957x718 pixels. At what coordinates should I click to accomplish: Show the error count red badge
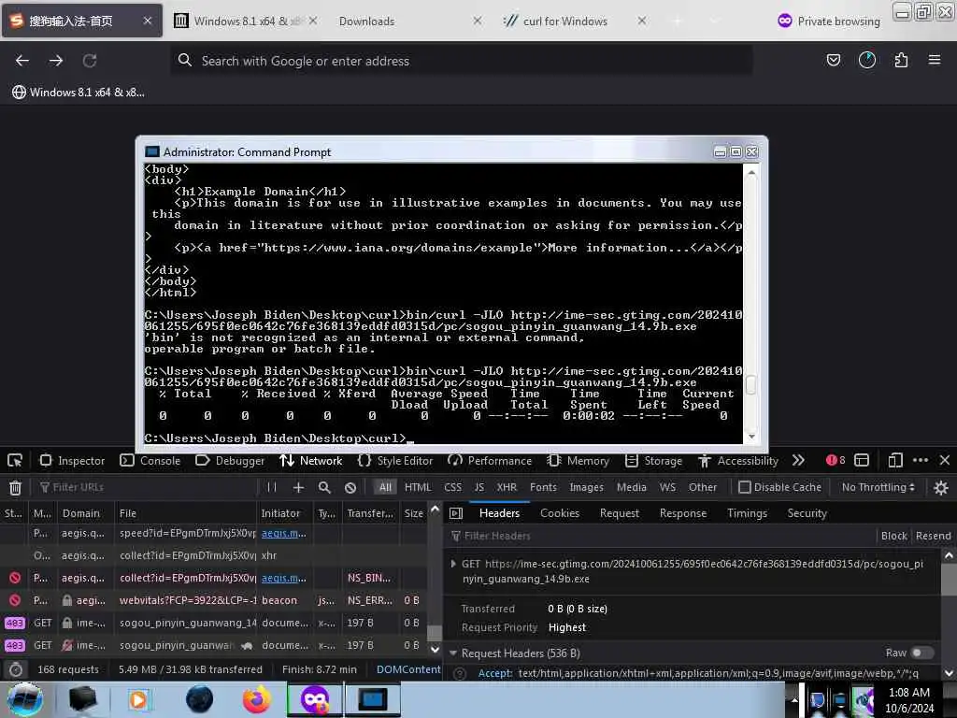coord(836,460)
